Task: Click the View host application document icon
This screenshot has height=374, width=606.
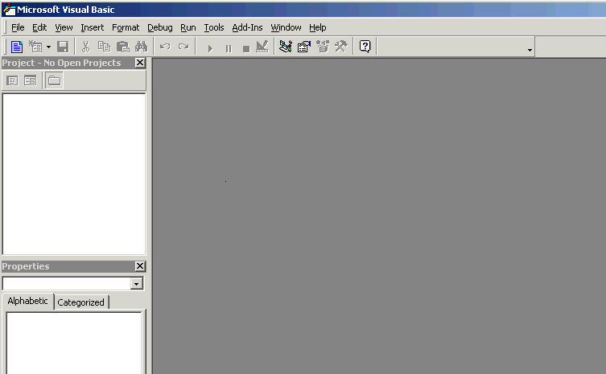Action: pos(17,47)
